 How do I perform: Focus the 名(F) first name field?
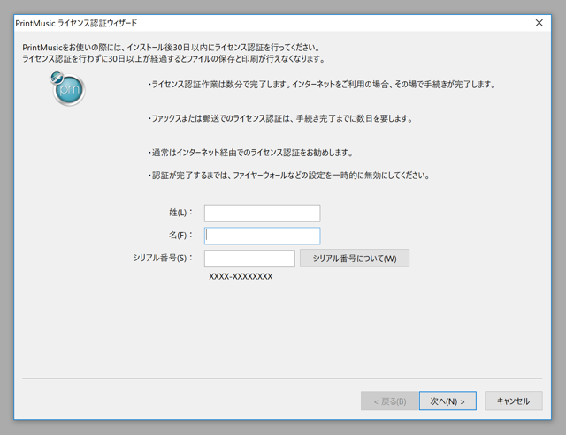(262, 236)
